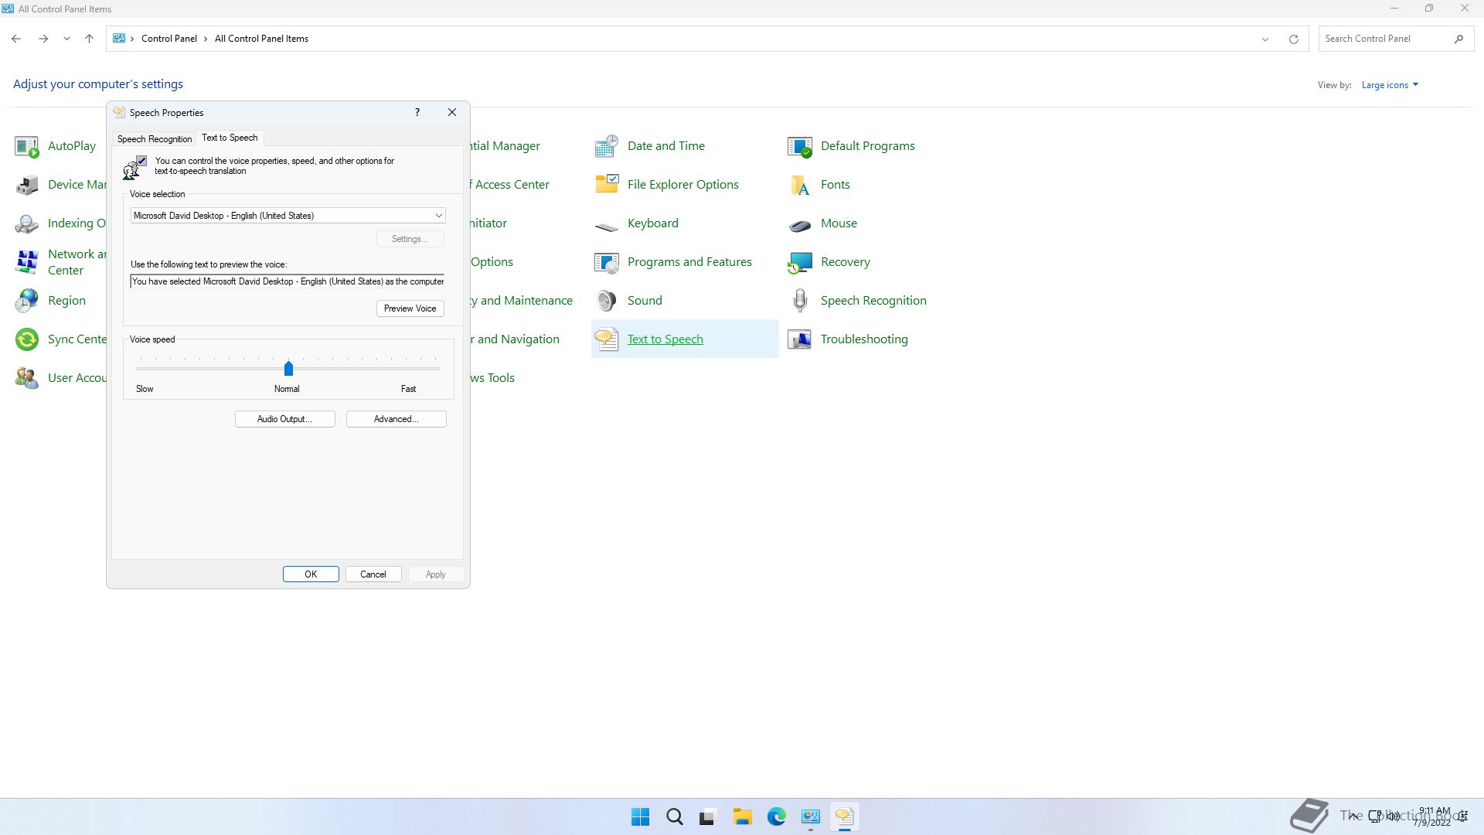Refresh the Control Panel address bar
The width and height of the screenshot is (1484, 835).
click(1293, 39)
